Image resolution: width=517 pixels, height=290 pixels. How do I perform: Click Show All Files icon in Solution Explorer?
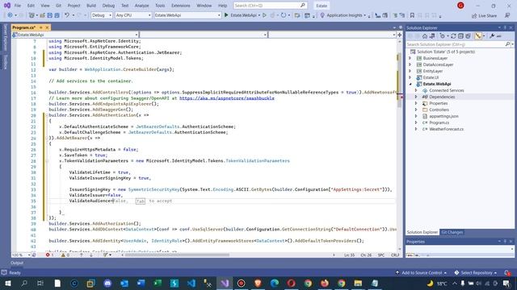click(x=468, y=36)
